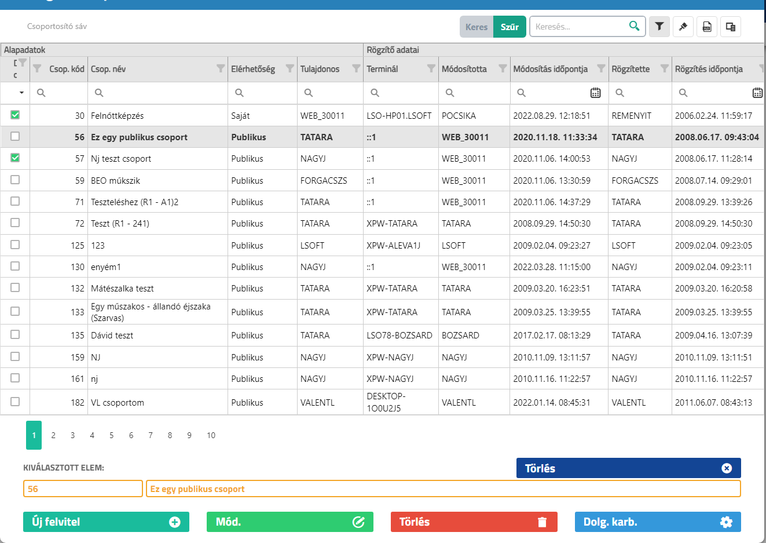Image resolution: width=766 pixels, height=543 pixels.
Task: Open Dolg. karb. button
Action: point(658,522)
